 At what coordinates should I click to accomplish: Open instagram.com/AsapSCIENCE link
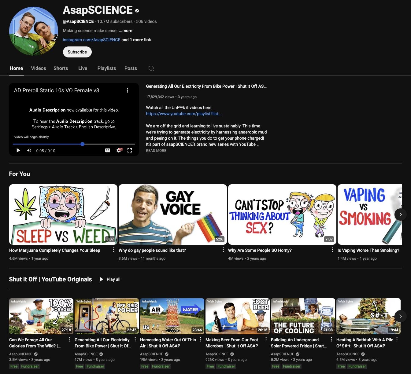91,40
